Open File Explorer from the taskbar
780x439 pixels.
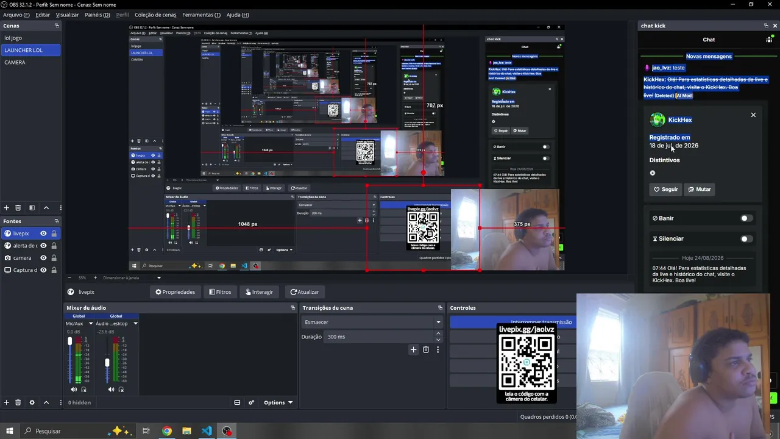(186, 431)
